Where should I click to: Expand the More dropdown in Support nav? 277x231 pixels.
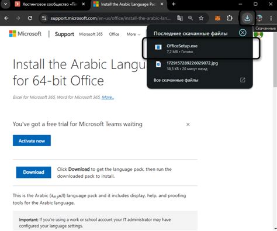click(x=133, y=34)
